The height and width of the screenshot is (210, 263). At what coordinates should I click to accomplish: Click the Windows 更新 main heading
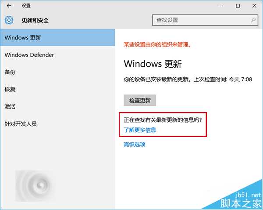coord(153,64)
